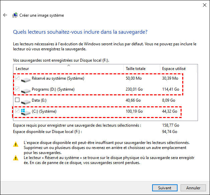Click the Programs (D:) drive icon

25,91
